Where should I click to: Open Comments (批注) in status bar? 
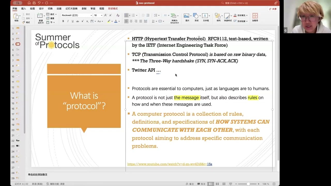pyautogui.click(x=201, y=184)
